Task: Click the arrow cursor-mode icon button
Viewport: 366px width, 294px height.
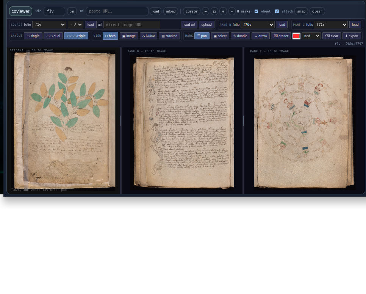Action: pyautogui.click(x=205, y=11)
